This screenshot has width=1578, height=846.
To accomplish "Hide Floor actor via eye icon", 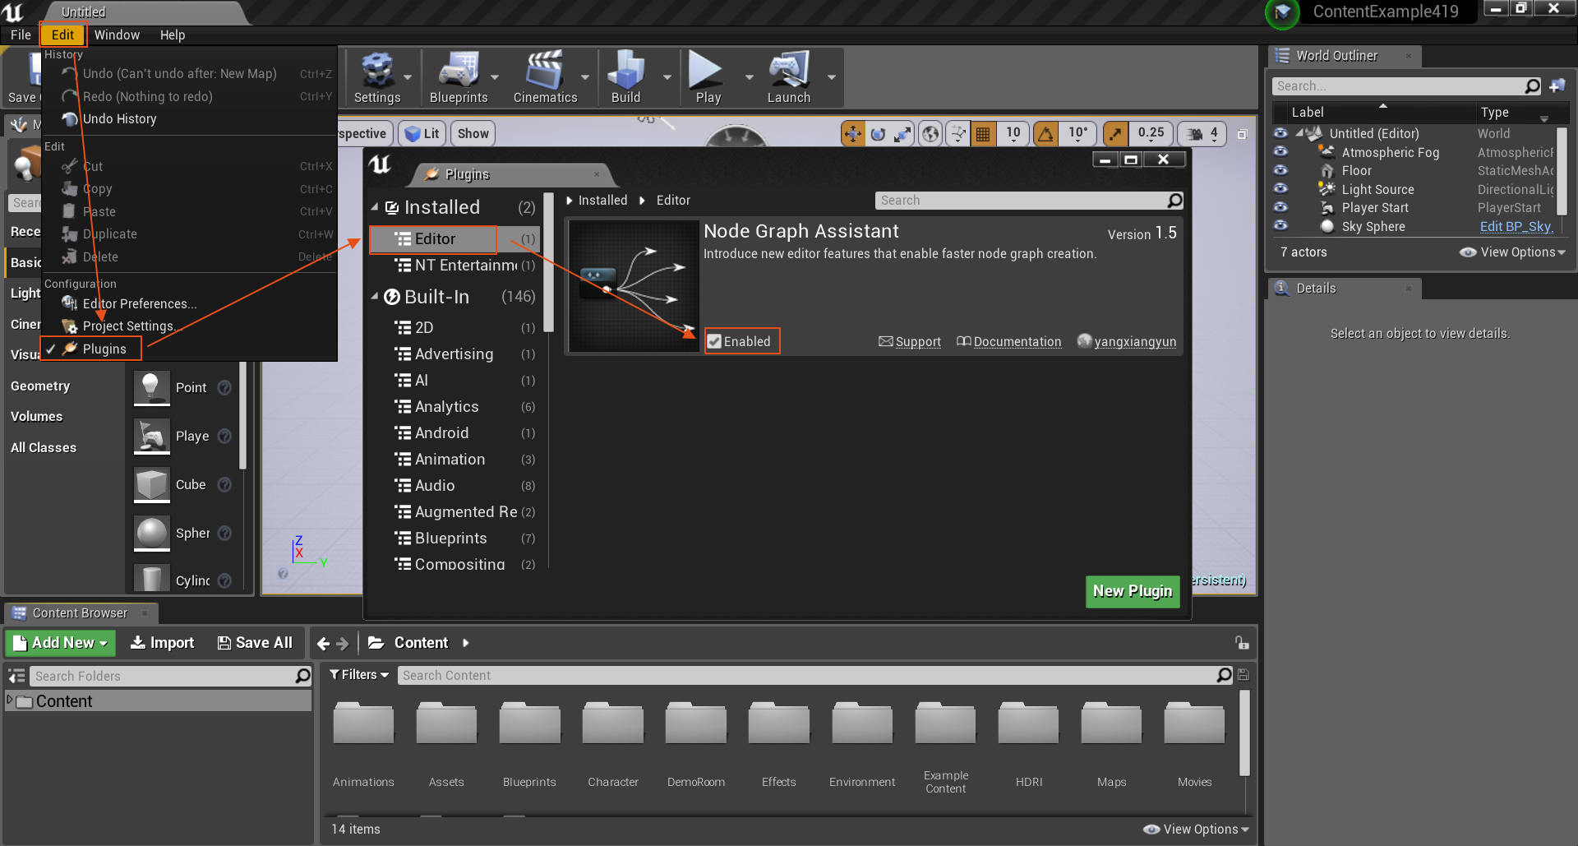I will [1280, 170].
